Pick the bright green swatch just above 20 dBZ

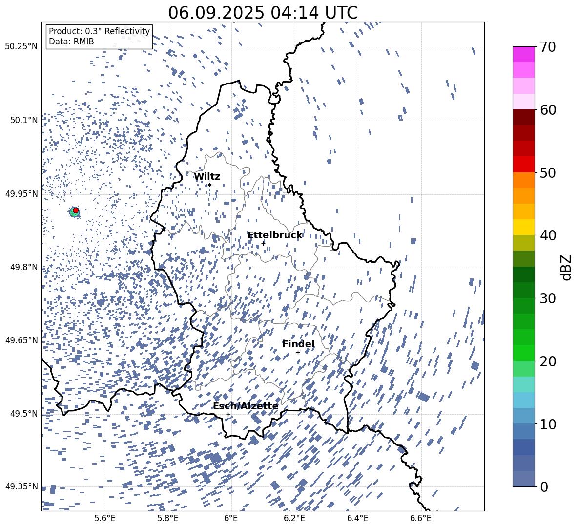pyautogui.click(x=523, y=353)
